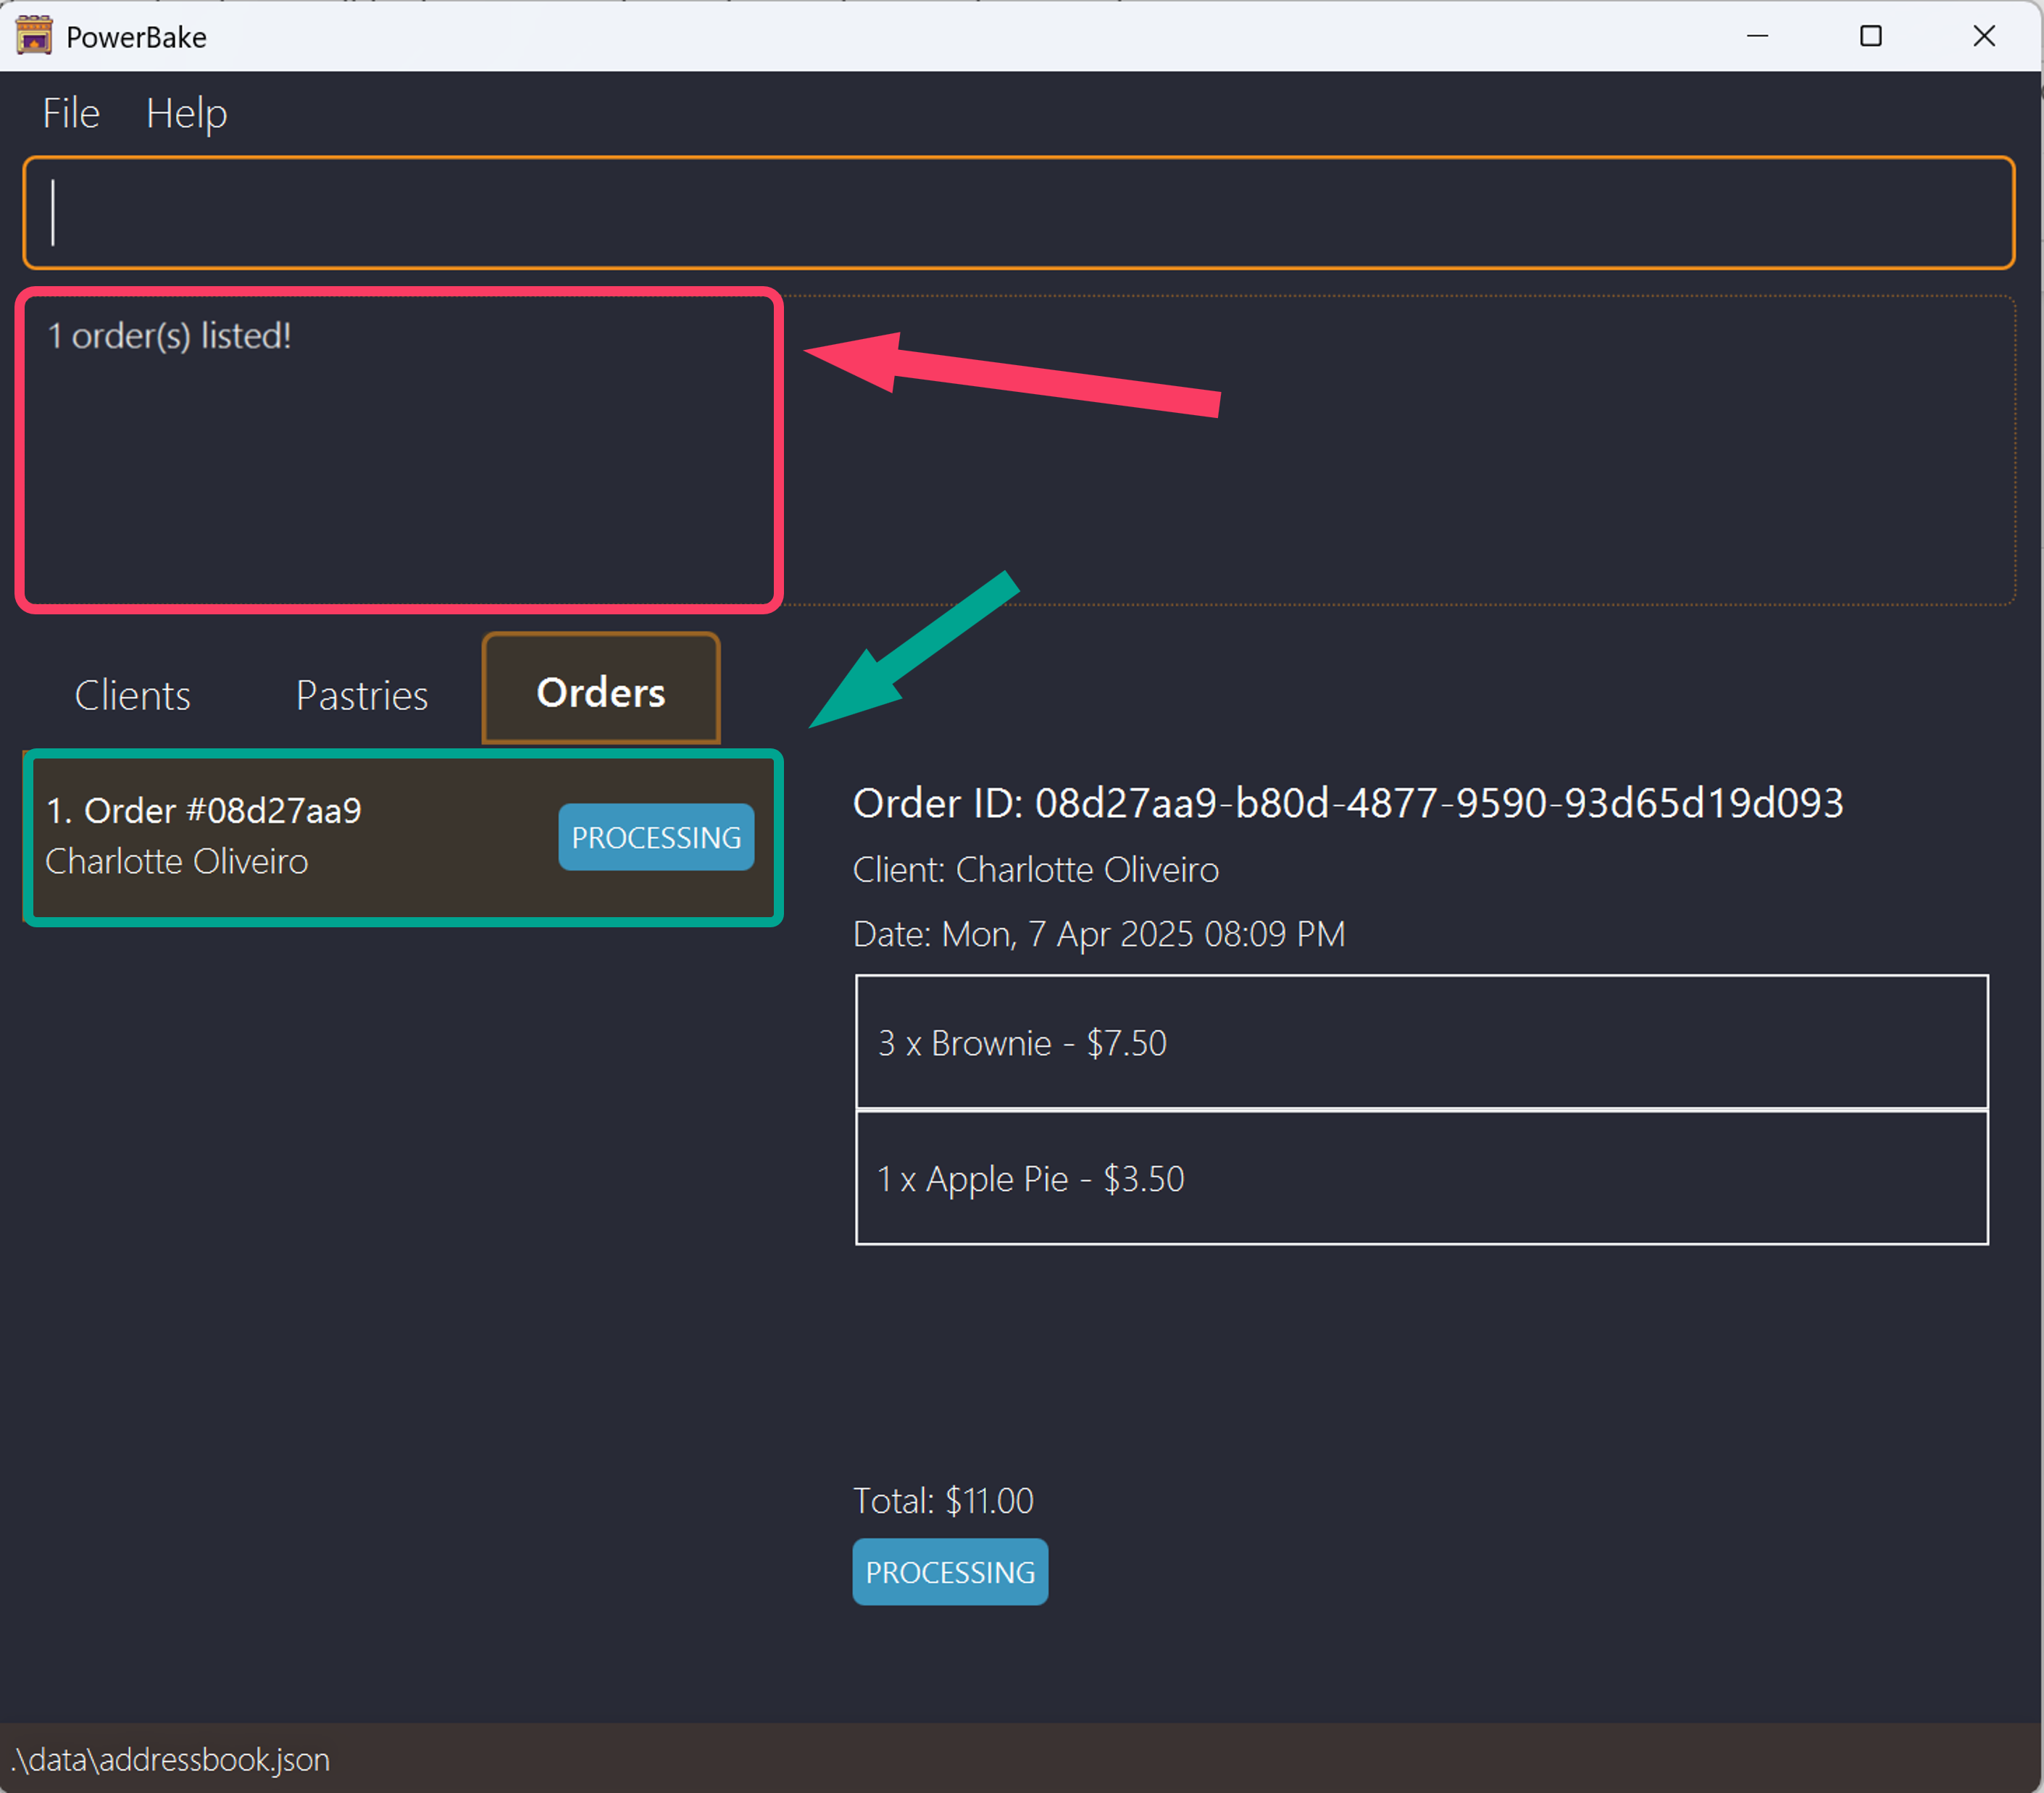Select the Orders tab
Image resolution: width=2044 pixels, height=1793 pixels.
[600, 690]
